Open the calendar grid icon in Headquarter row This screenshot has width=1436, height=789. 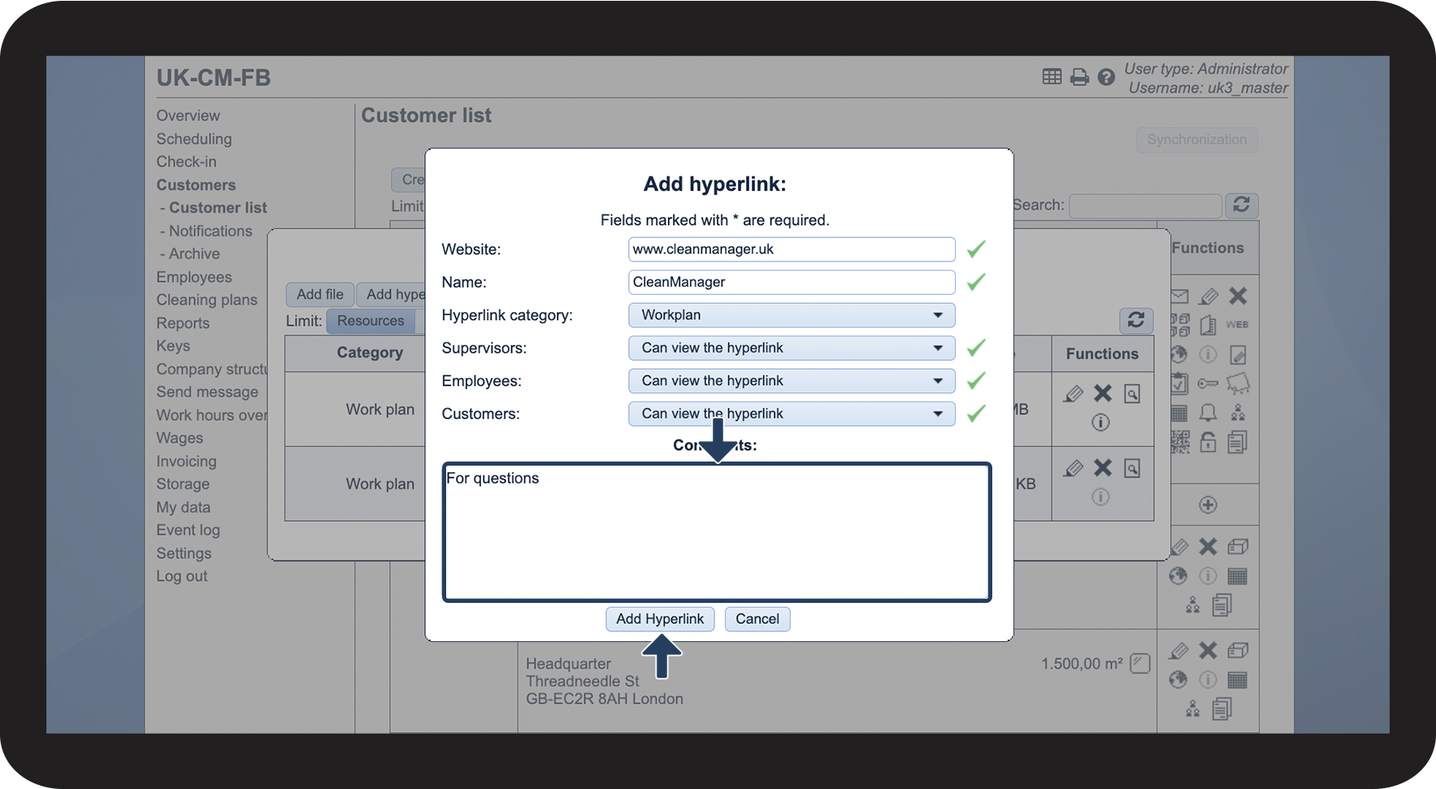(x=1238, y=680)
